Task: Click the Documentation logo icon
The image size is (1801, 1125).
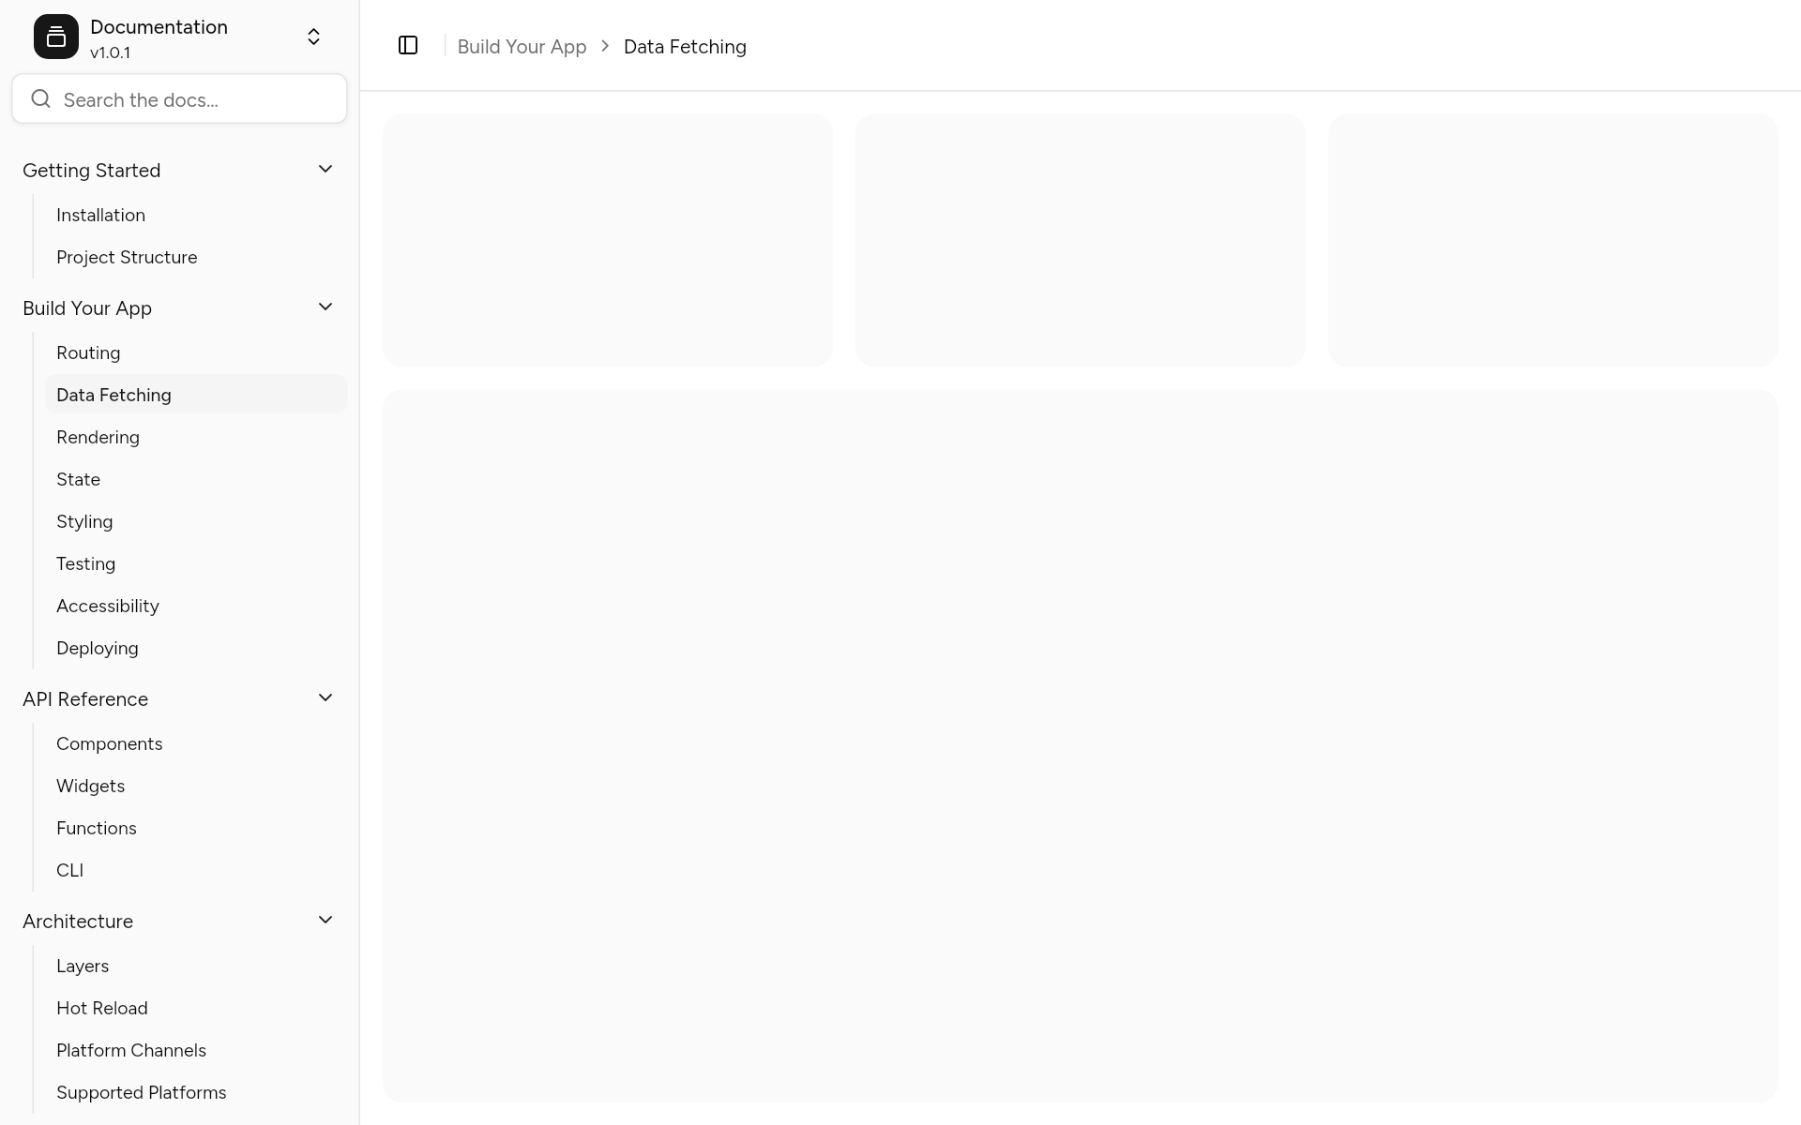Action: [x=56, y=37]
